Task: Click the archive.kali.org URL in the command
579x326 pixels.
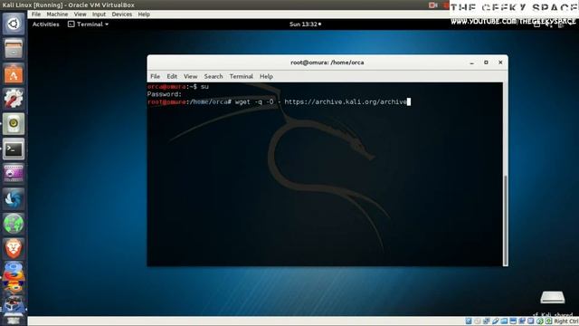Action: pos(346,101)
